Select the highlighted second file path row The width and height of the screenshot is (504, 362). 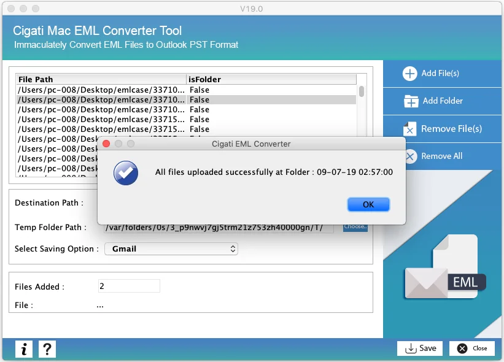(x=186, y=99)
